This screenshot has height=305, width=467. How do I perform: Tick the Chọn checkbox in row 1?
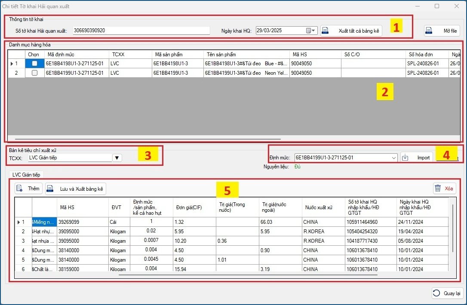tap(34, 64)
